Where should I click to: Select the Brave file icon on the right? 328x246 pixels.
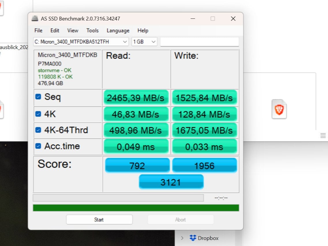[279, 109]
